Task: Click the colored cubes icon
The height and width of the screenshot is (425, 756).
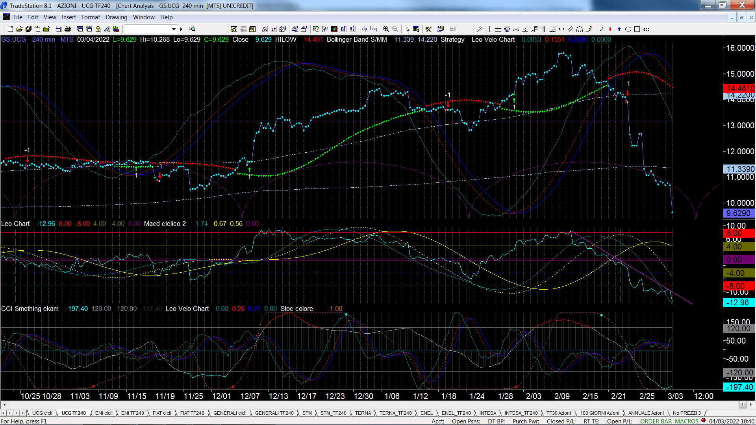Action: [x=116, y=29]
